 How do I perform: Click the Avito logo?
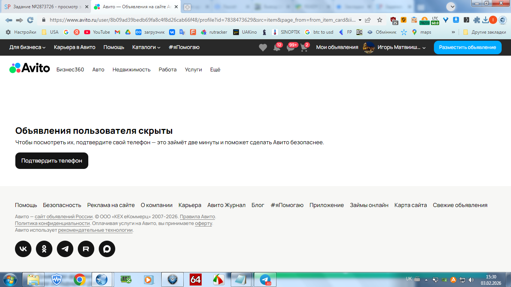coord(30,68)
